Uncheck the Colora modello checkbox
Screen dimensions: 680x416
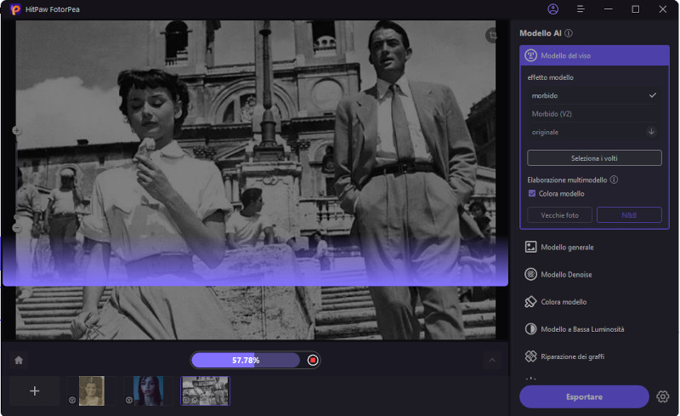pos(532,193)
